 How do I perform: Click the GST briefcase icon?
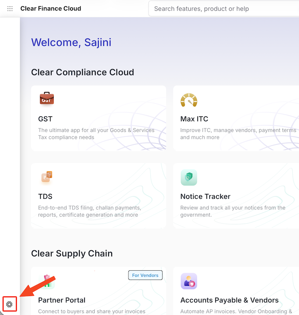click(x=47, y=99)
